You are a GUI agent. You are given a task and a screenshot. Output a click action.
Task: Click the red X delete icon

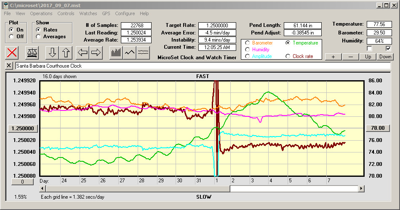[13, 52]
